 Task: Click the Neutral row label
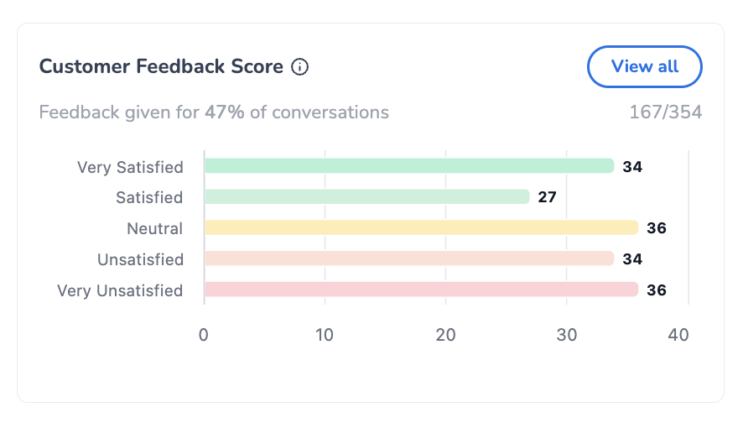154,228
